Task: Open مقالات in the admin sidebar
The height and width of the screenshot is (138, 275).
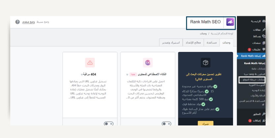Action: 257,30
